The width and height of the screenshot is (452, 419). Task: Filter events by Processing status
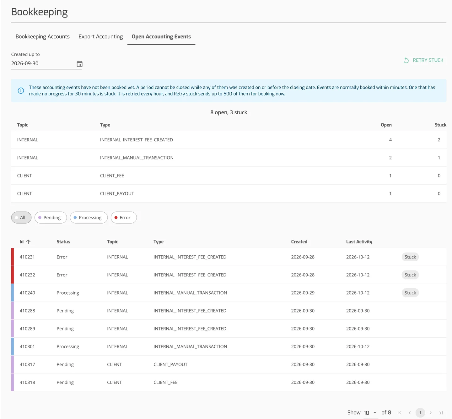pyautogui.click(x=89, y=218)
